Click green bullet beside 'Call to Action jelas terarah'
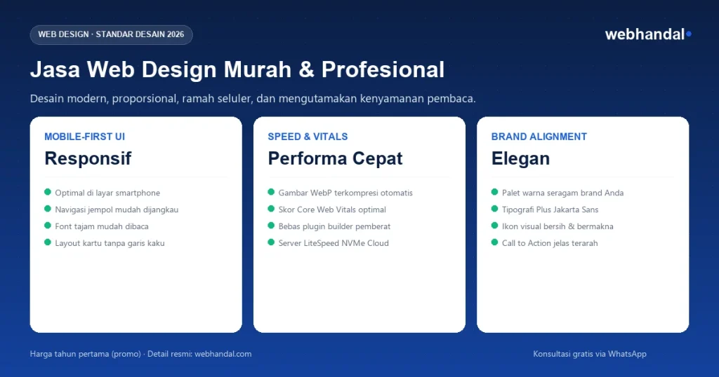This screenshot has width=719, height=377. [494, 242]
